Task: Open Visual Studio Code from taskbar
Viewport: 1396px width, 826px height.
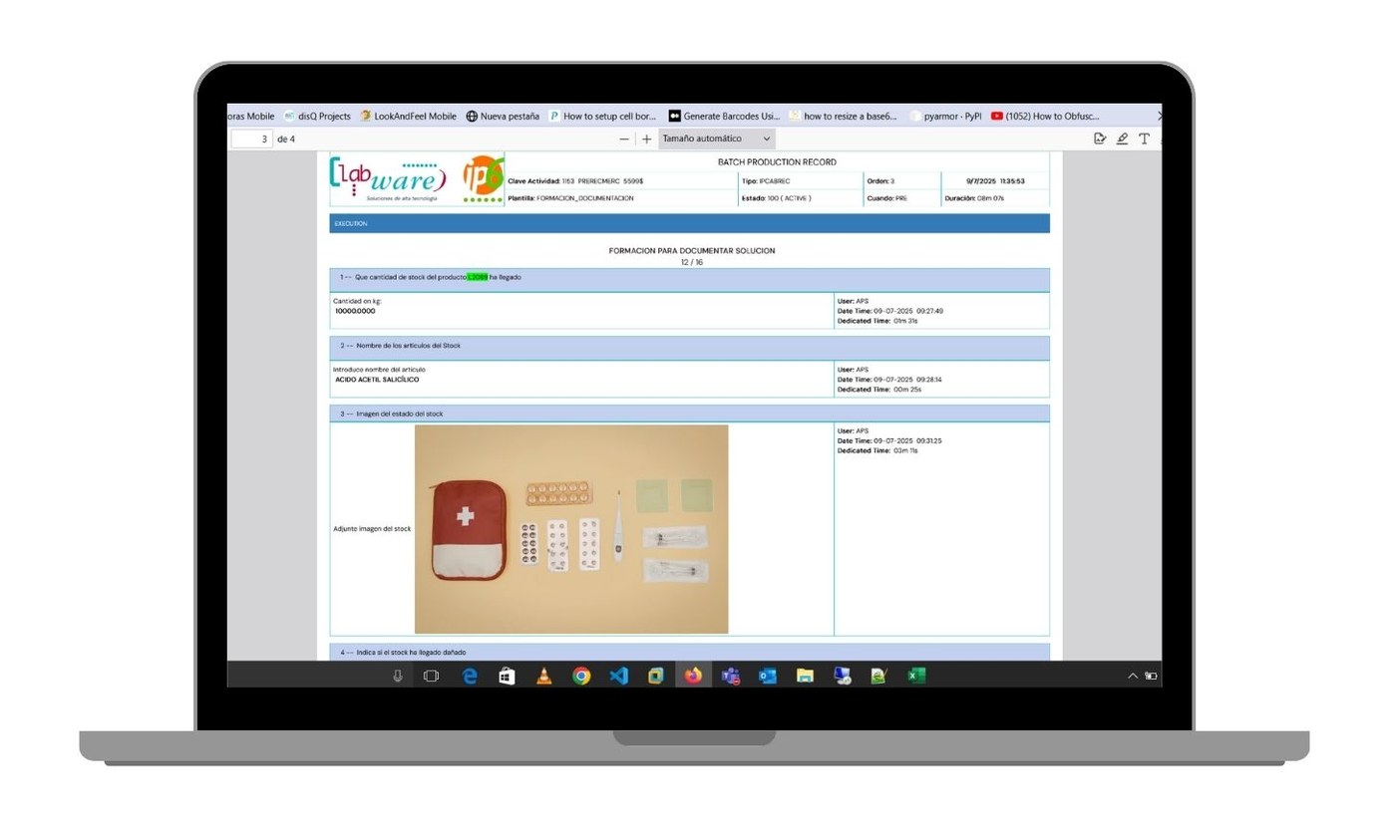Action: [x=618, y=676]
